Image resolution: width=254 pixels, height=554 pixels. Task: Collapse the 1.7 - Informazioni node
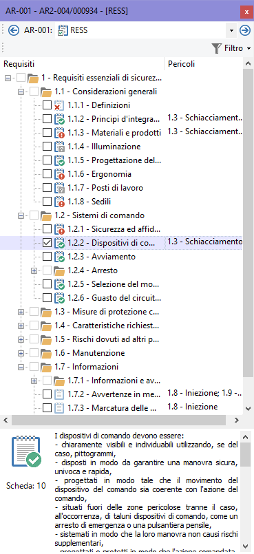(21, 367)
